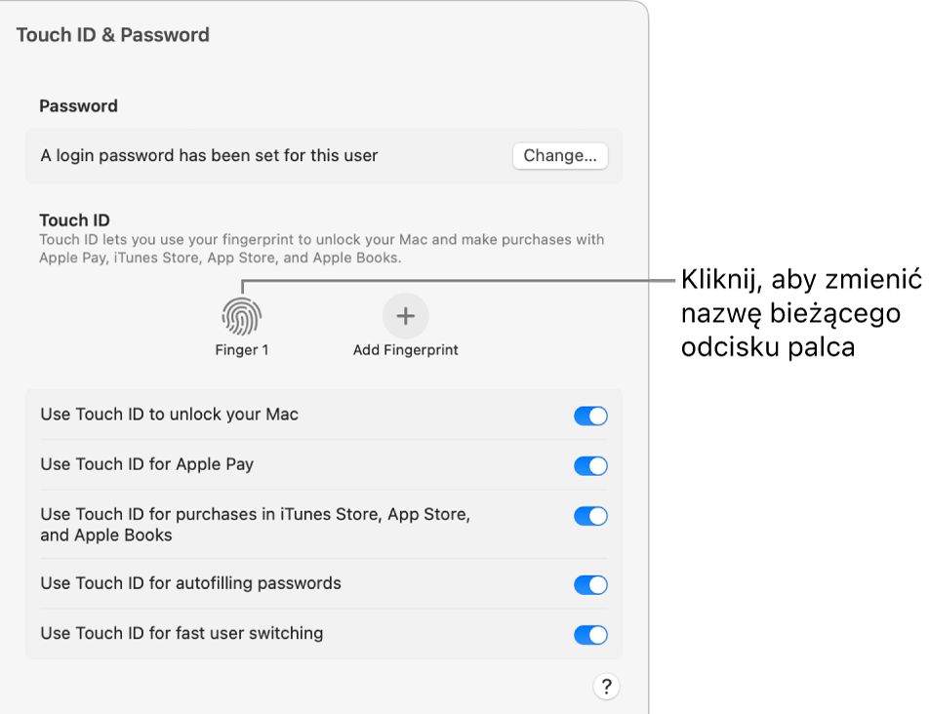The height and width of the screenshot is (714, 929).
Task: Click the Add Fingerprint label
Action: tap(405, 348)
